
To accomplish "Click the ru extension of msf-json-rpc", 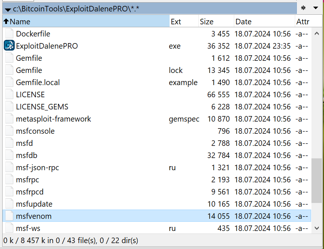I will (172, 168).
